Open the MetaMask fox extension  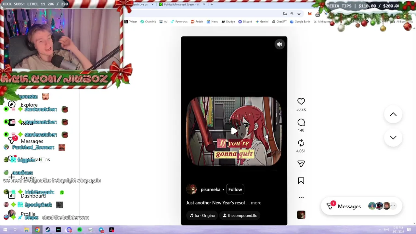pyautogui.click(x=310, y=14)
